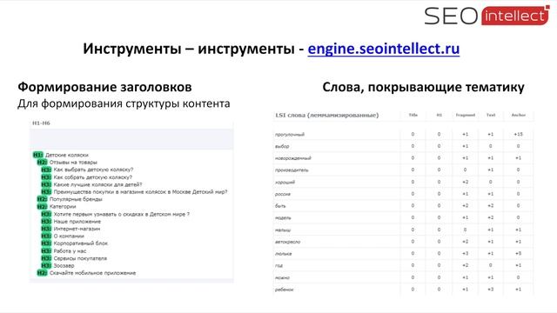The width and height of the screenshot is (557, 313).
Task: Click the 'H1' column header in LSI table
Action: 439,115
